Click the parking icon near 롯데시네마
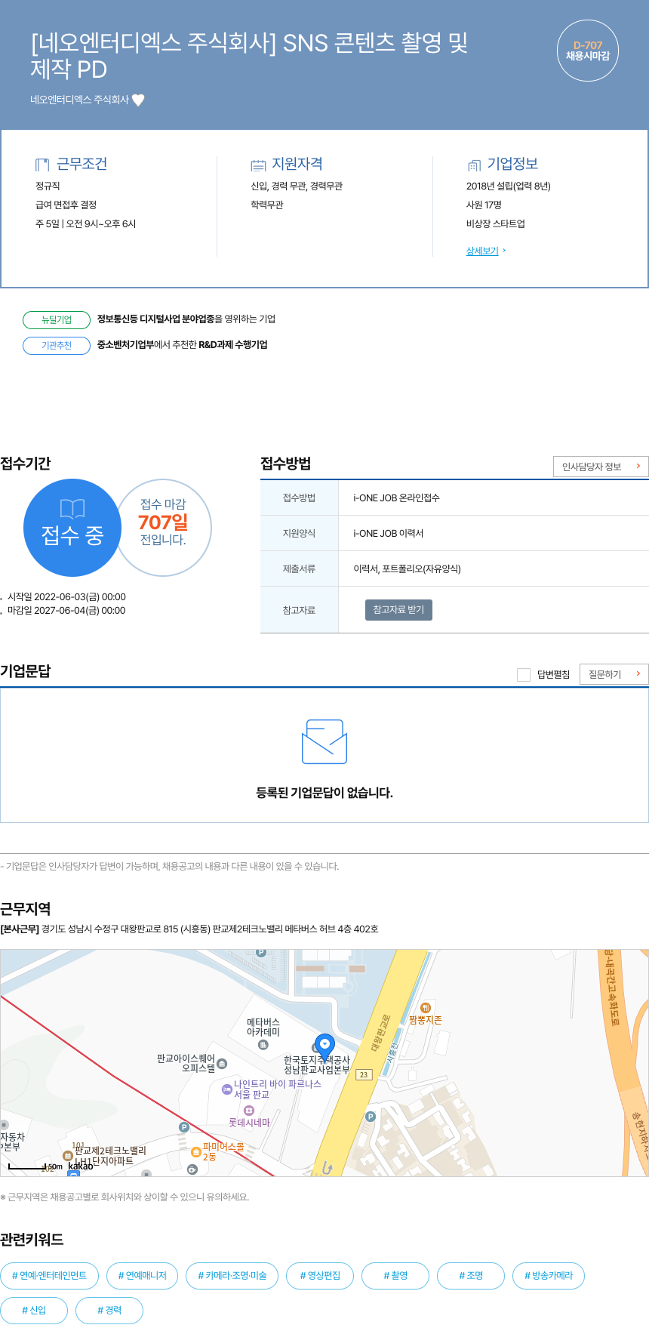 (183, 1127)
